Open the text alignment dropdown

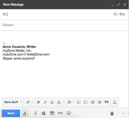pos(71,102)
